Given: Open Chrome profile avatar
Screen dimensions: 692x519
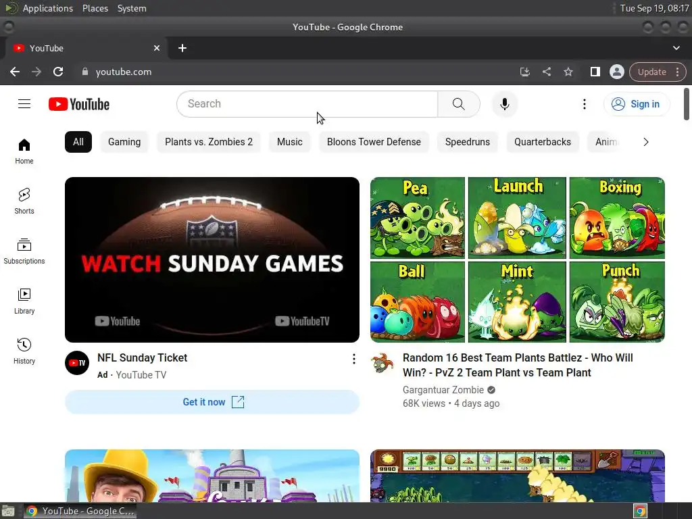Looking at the screenshot, I should (616, 72).
